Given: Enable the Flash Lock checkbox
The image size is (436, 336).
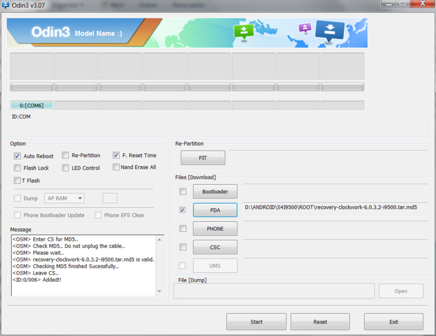Looking at the screenshot, I should click(x=17, y=168).
